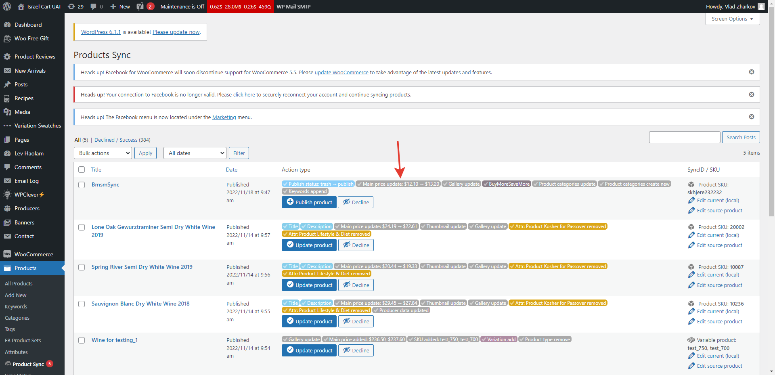Dismiss the Facebook connection invalid notice
This screenshot has width=775, height=375.
751,94
